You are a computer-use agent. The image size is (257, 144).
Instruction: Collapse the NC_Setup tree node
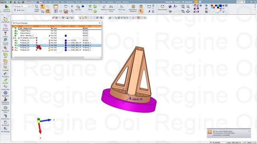pyautogui.click(x=19, y=28)
